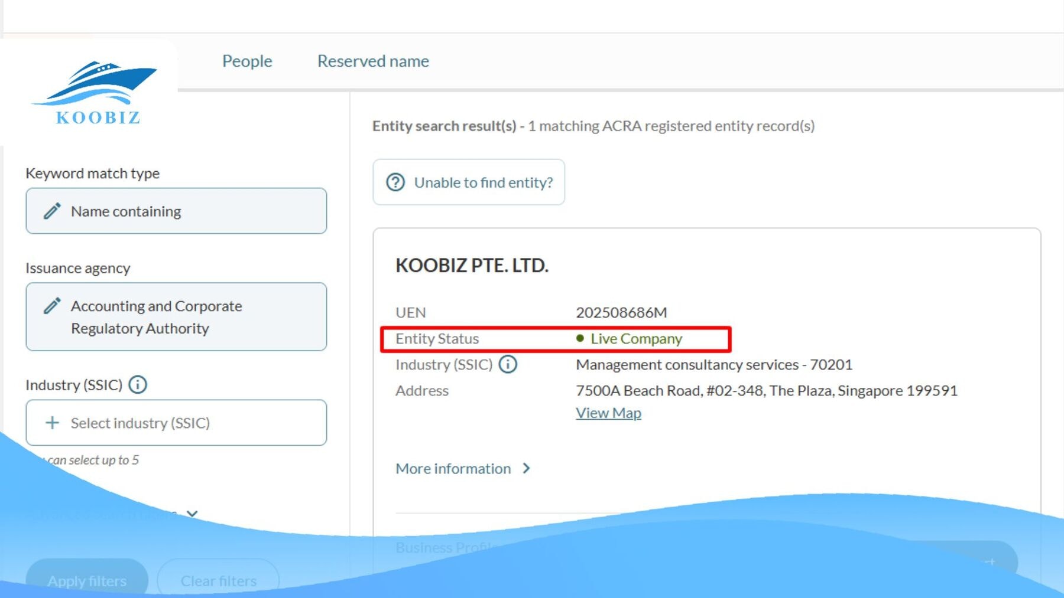
Task: Open the Accounting and Corporate Regulatory Authority selector
Action: pyautogui.click(x=176, y=317)
